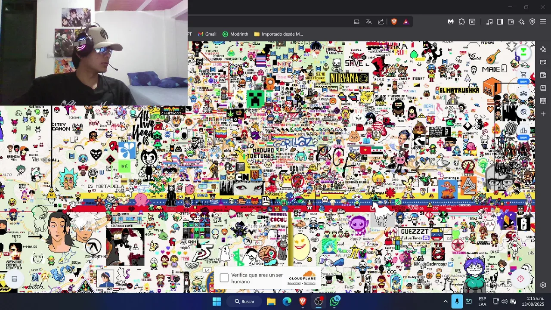Open the Gmail bookmark
Image resolution: width=551 pixels, height=310 pixels.
point(207,34)
